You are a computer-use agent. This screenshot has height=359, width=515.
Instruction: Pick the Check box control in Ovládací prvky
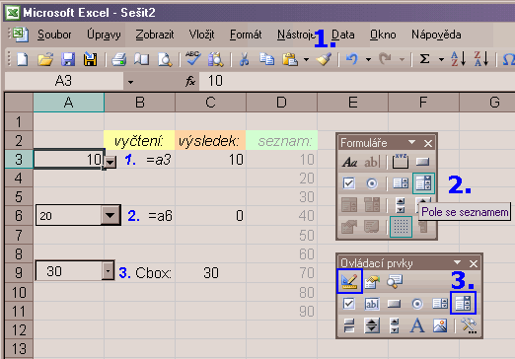coord(349,304)
